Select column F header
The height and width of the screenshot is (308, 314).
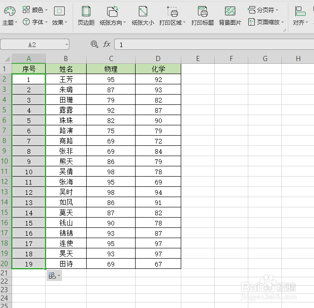[231, 59]
